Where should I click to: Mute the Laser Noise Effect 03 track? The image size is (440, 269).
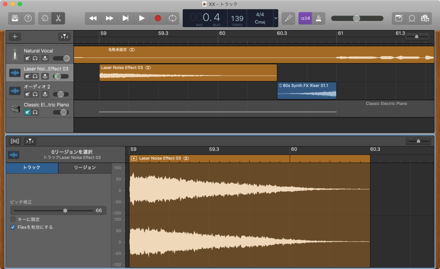27,76
